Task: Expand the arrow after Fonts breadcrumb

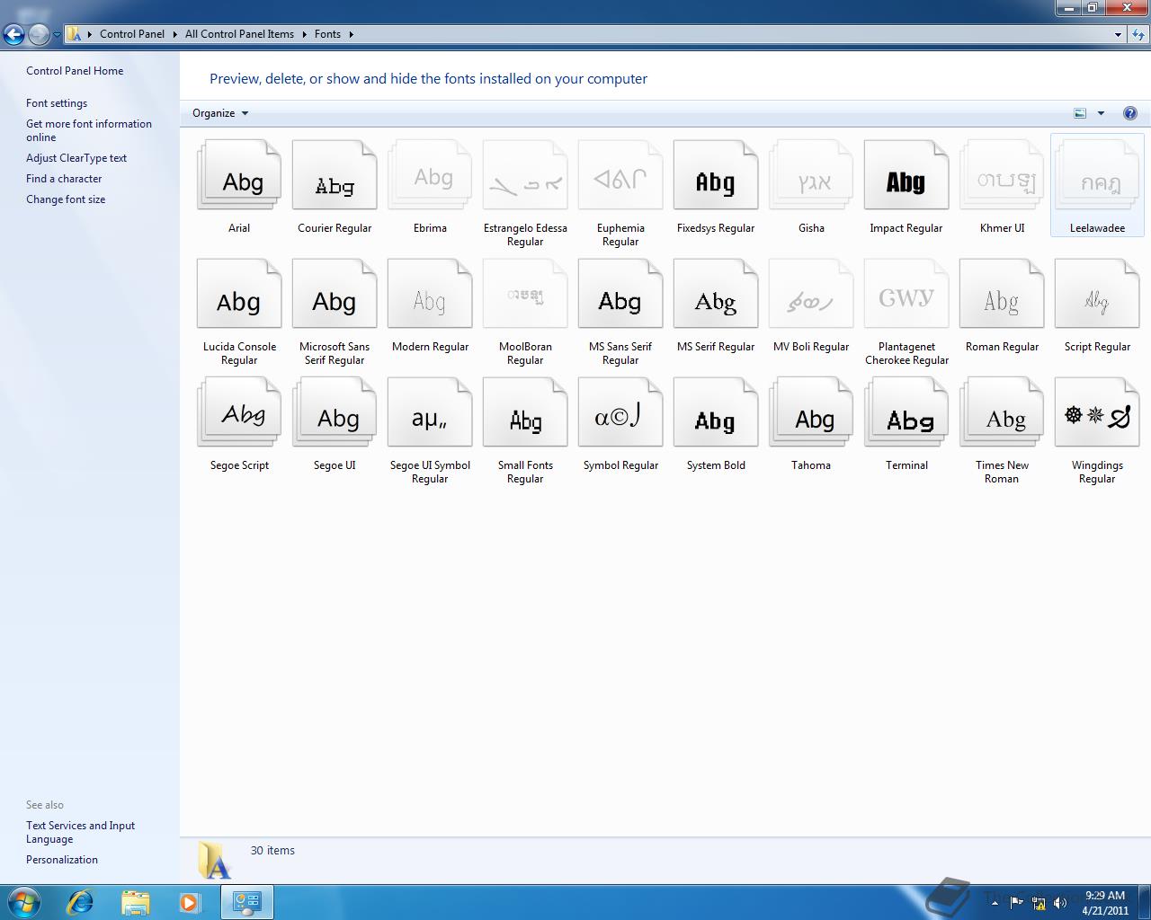Action: point(351,34)
